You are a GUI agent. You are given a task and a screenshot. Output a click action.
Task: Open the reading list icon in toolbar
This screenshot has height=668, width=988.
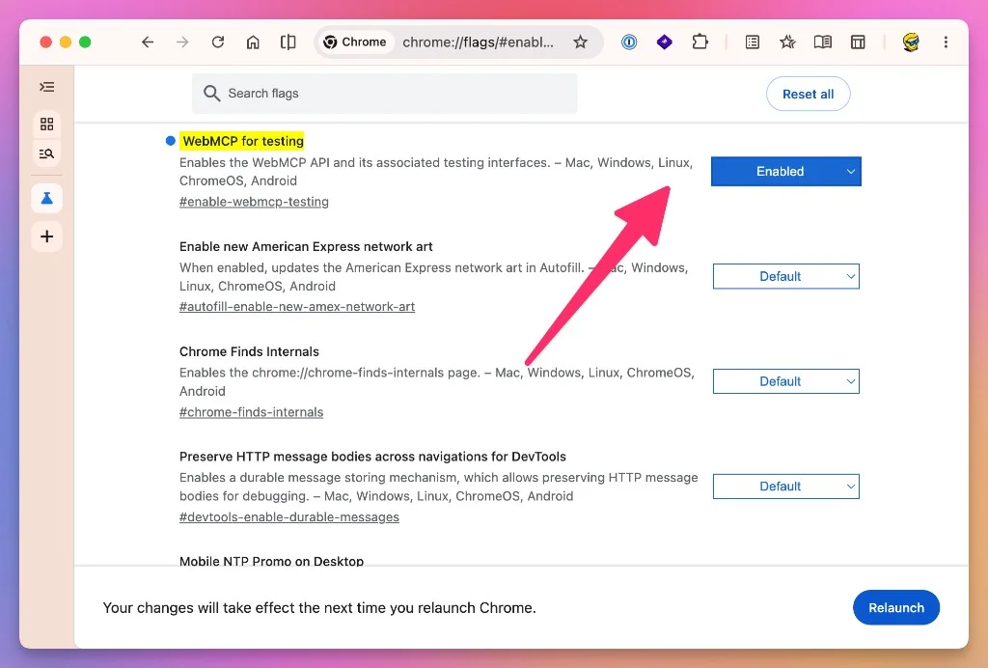[x=753, y=42]
